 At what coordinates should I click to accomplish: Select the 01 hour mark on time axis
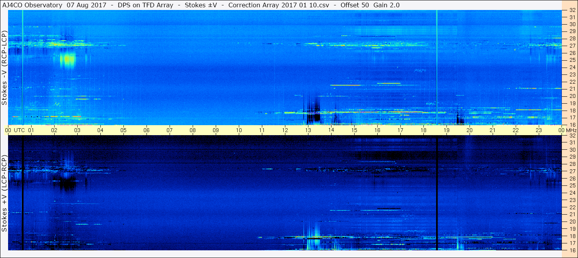tap(31, 130)
